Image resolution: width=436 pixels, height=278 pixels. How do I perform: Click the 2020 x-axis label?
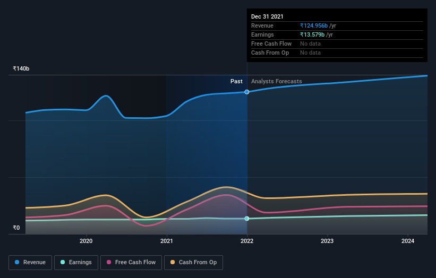[86, 241]
